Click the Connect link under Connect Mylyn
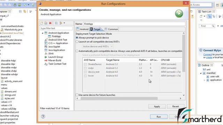Viewport: 223px width, 125px height. coord(208,55)
